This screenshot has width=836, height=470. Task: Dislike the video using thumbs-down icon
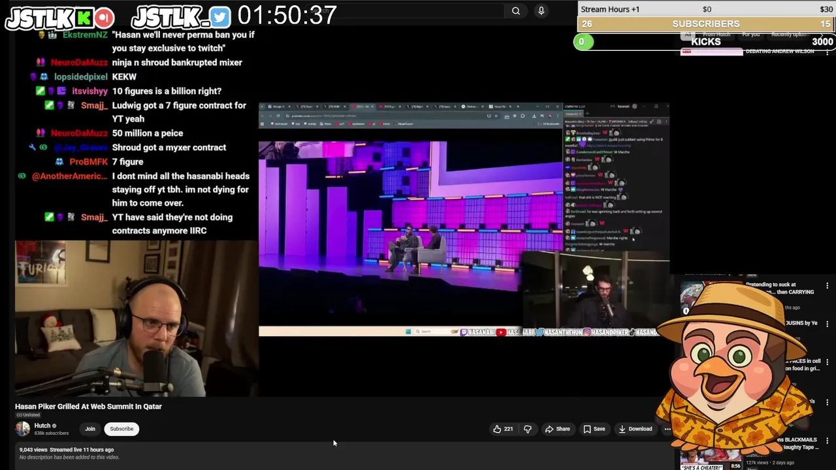click(528, 429)
